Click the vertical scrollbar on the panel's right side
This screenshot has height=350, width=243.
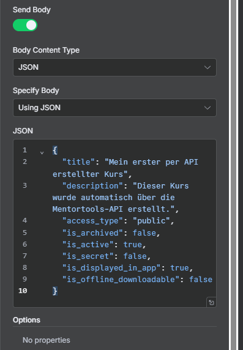pos(233,175)
